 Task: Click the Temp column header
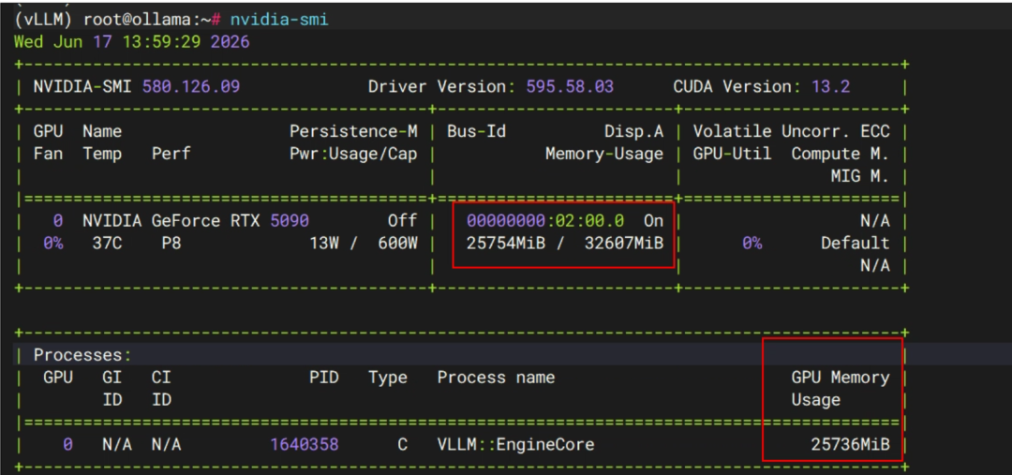(x=102, y=155)
